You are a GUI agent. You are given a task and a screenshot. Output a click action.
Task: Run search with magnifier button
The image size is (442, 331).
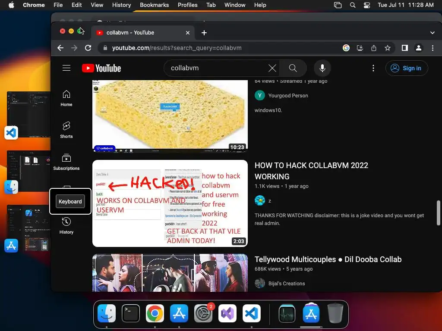point(293,68)
